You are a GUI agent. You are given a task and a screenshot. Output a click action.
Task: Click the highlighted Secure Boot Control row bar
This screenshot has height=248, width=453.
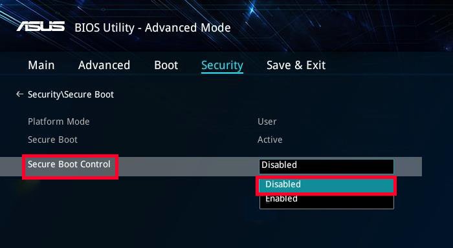(x=211, y=167)
